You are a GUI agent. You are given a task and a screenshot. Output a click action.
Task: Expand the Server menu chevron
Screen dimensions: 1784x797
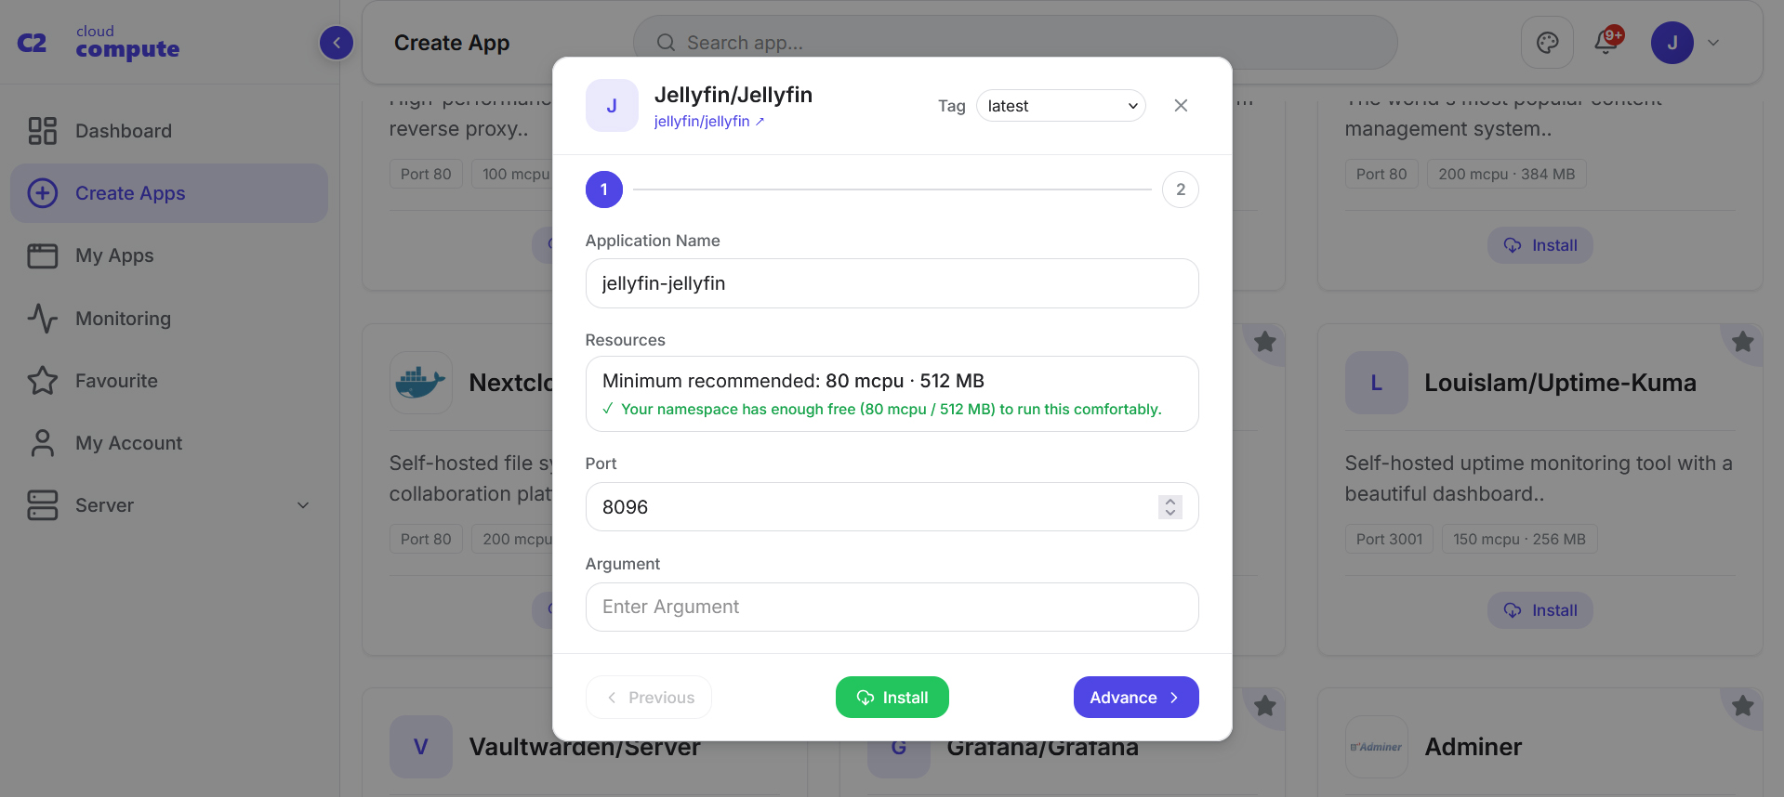point(303,505)
